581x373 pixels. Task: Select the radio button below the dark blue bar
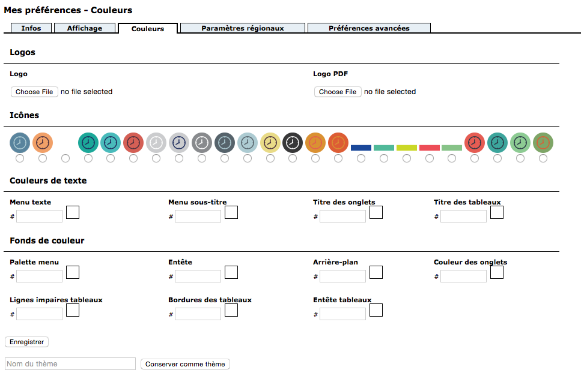coord(361,158)
